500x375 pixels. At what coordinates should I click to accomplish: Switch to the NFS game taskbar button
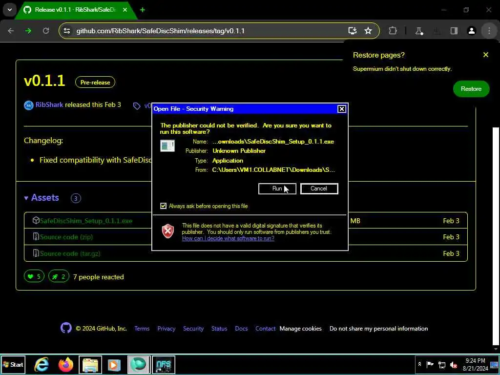pos(163,364)
